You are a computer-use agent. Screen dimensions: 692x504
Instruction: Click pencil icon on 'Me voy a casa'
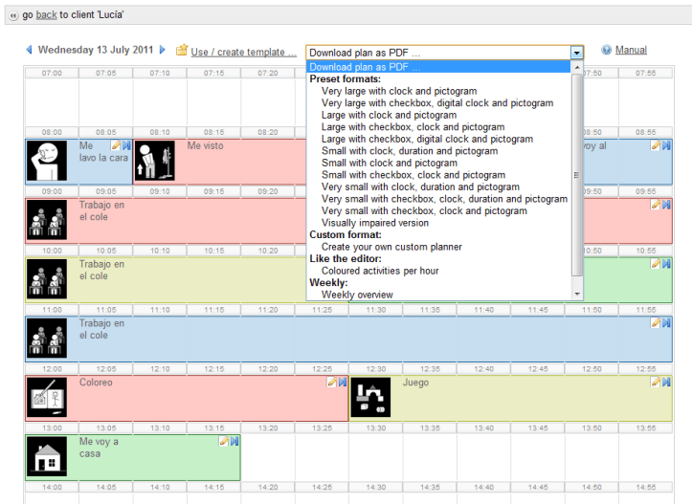[224, 441]
